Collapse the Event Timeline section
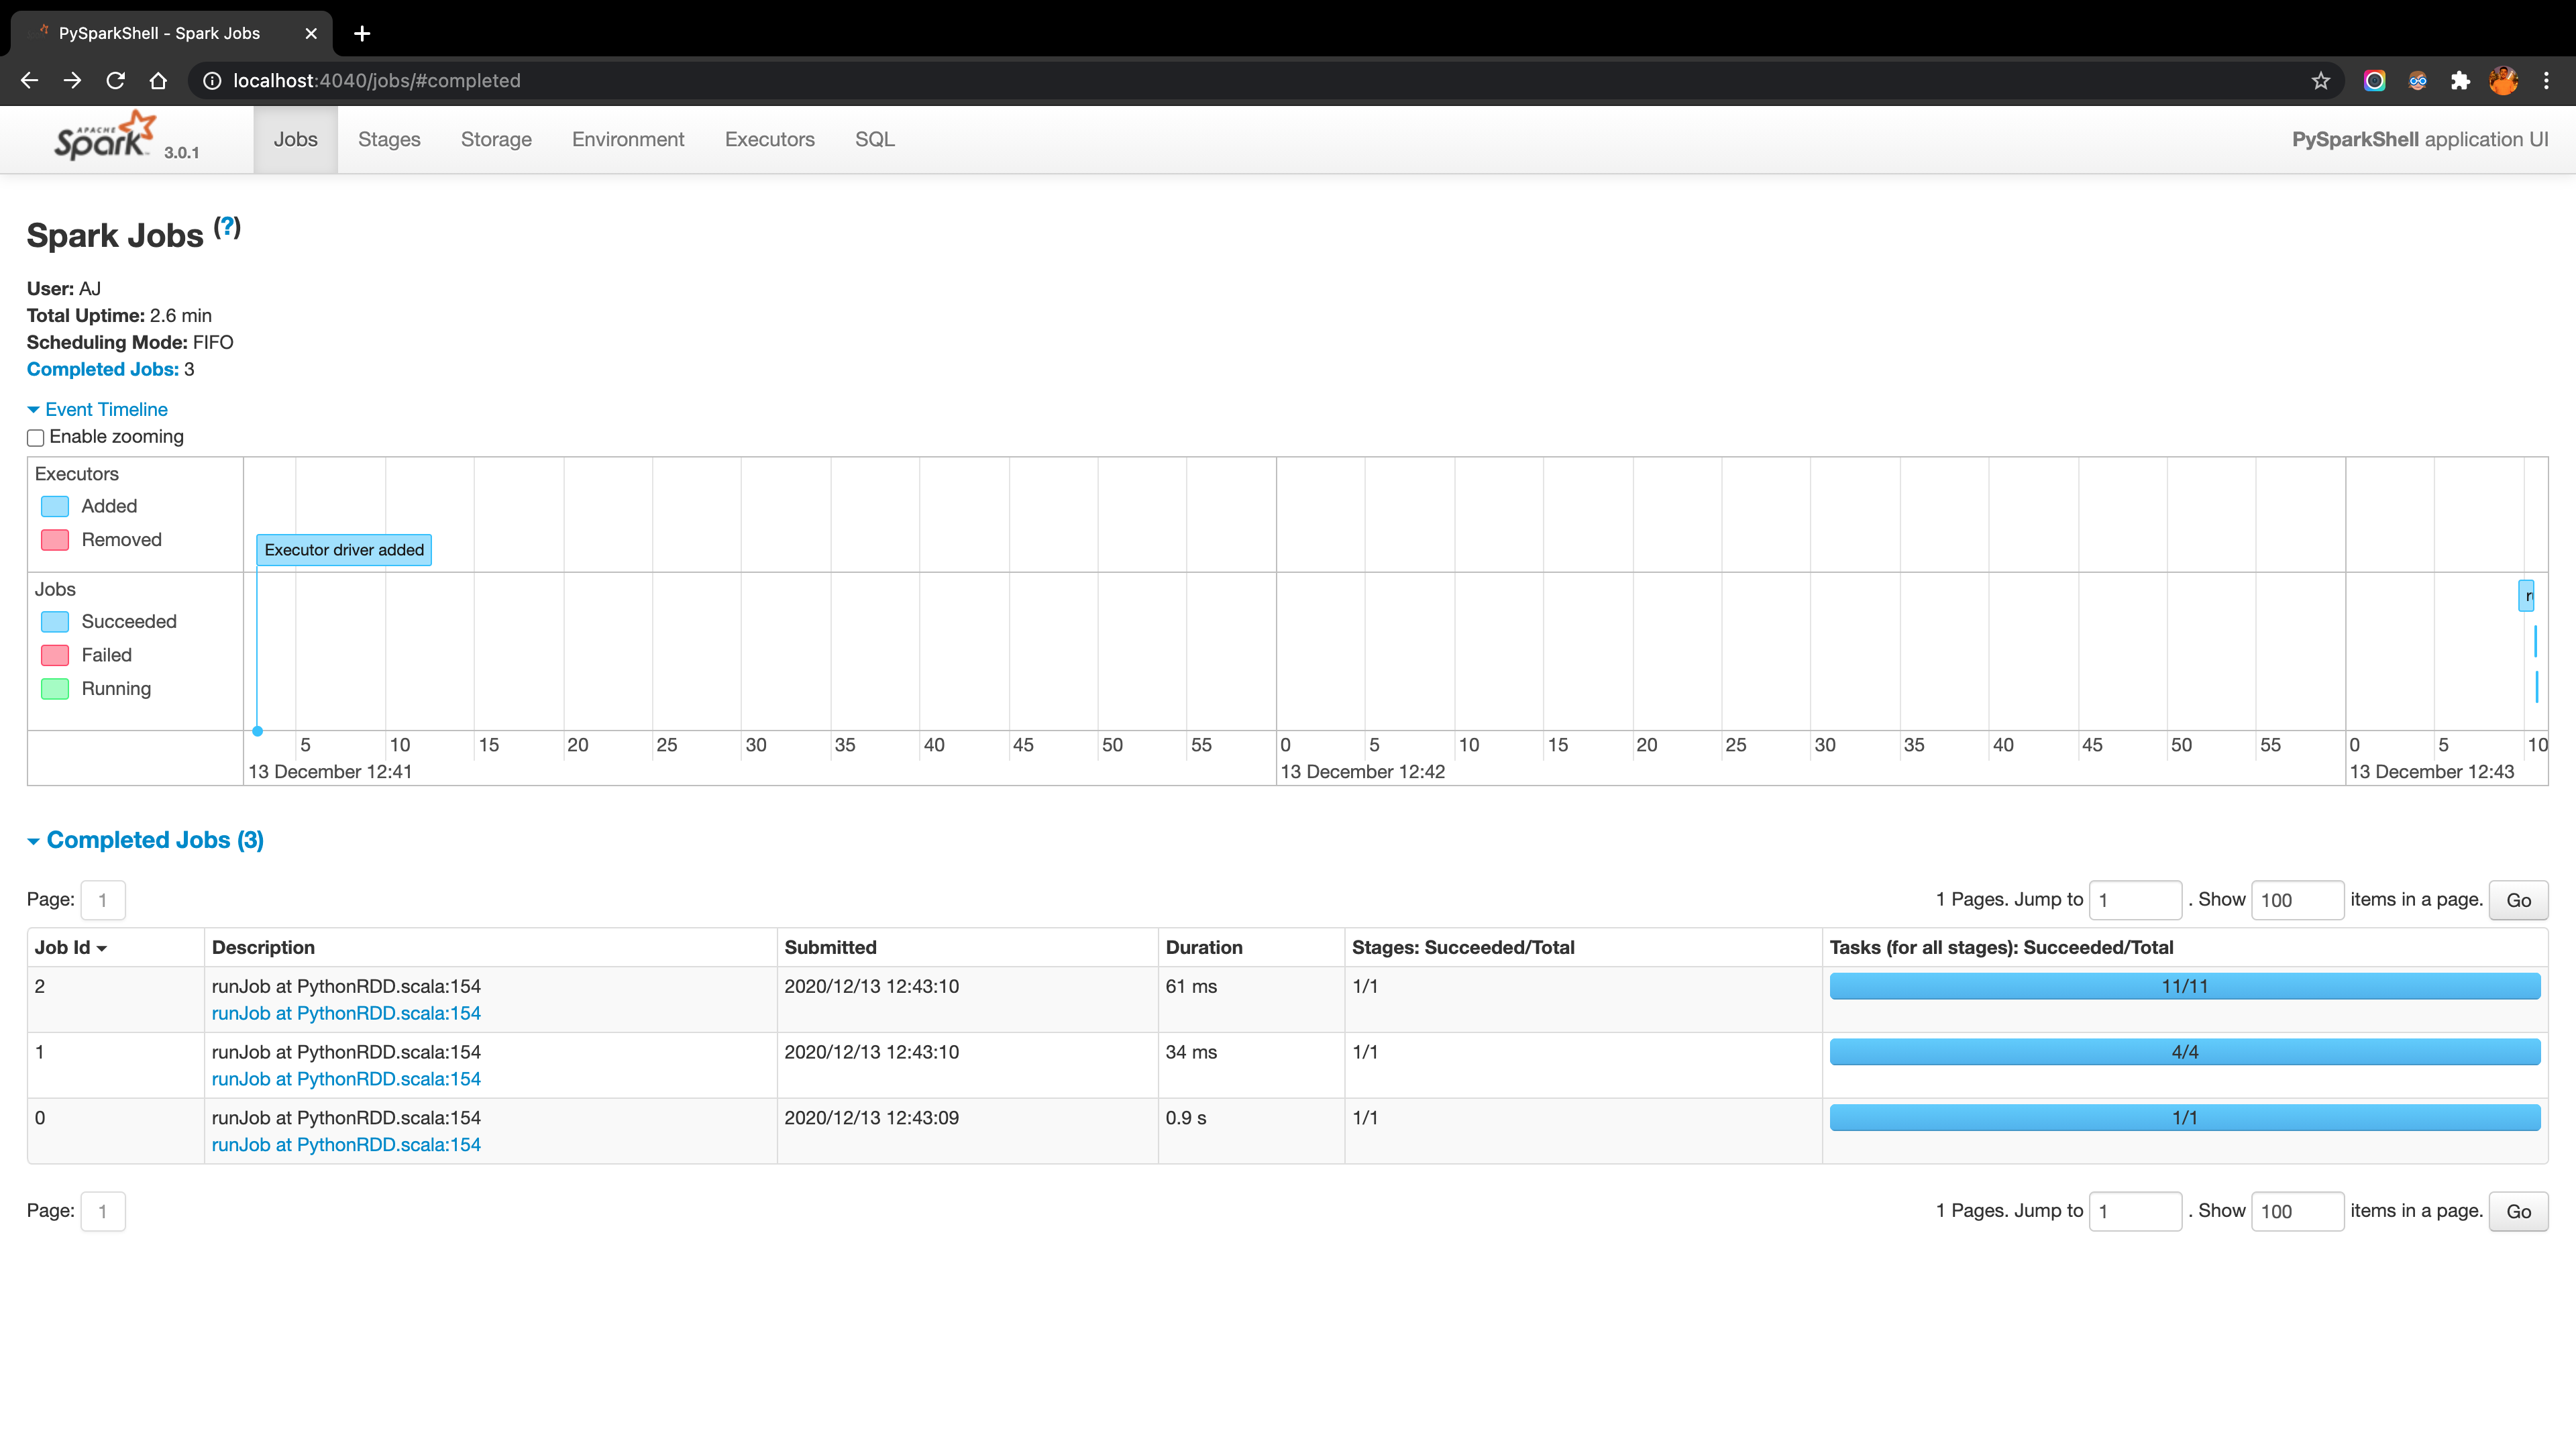This screenshot has height=1449, width=2576. click(x=97, y=409)
